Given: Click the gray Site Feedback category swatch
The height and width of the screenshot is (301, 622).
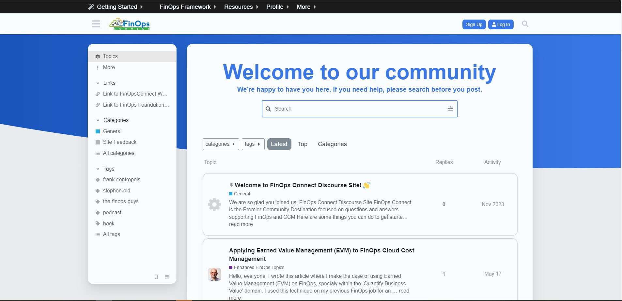Looking at the screenshot, I should (x=98, y=142).
